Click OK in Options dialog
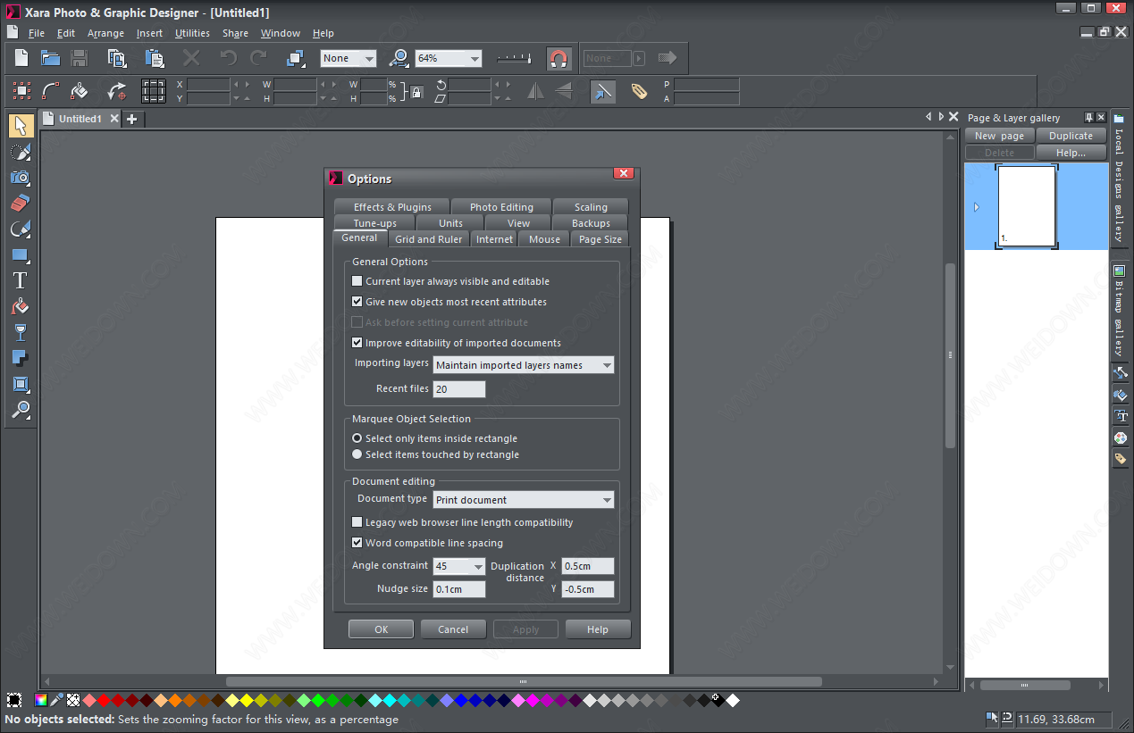The height and width of the screenshot is (733, 1134). (x=381, y=629)
